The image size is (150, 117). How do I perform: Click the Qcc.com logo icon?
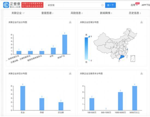pyautogui.click(x=6, y=5)
